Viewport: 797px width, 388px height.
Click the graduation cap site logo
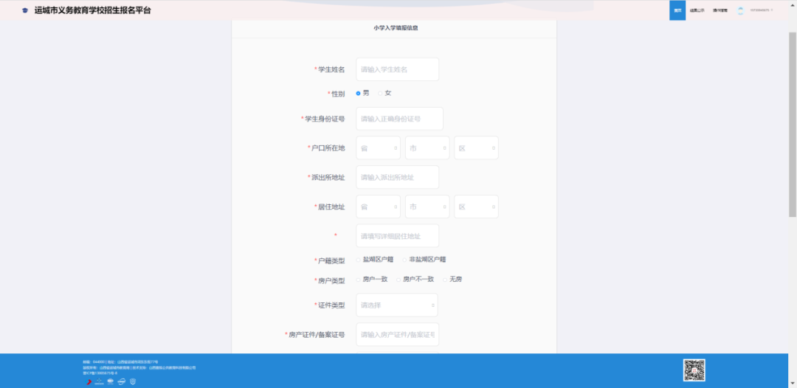[x=26, y=11]
